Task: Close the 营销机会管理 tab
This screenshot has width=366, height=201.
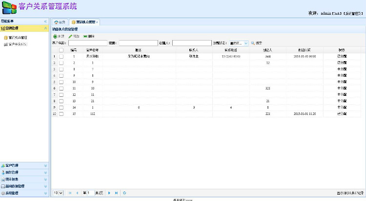Action: [x=97, y=22]
